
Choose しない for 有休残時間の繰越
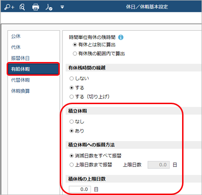point(72,79)
